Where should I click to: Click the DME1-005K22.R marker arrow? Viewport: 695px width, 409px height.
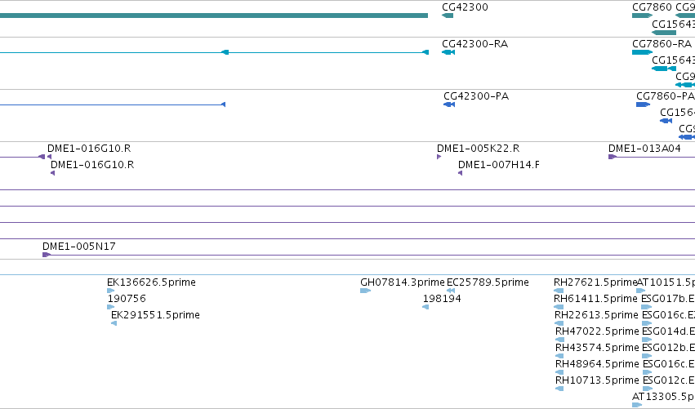coord(439,157)
